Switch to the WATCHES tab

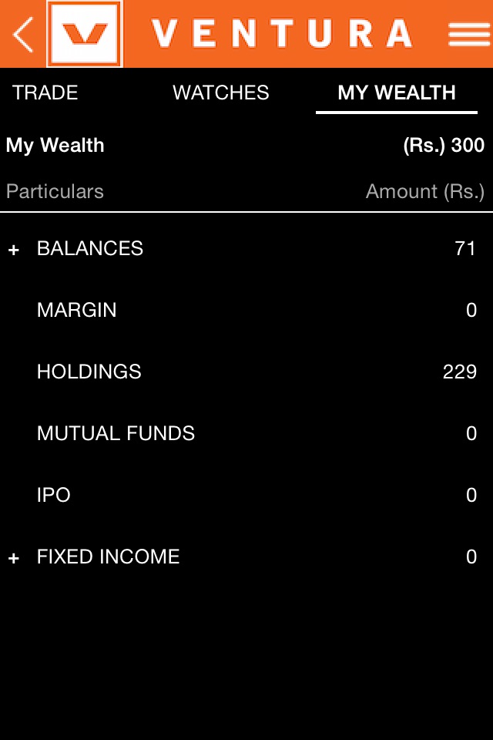pos(221,92)
